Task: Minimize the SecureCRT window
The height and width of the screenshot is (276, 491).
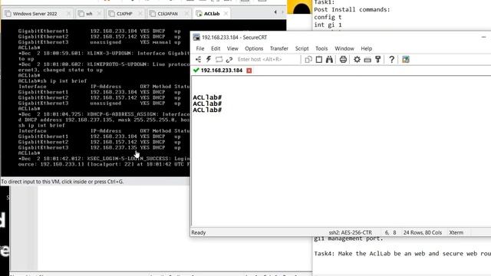Action: click(x=483, y=37)
